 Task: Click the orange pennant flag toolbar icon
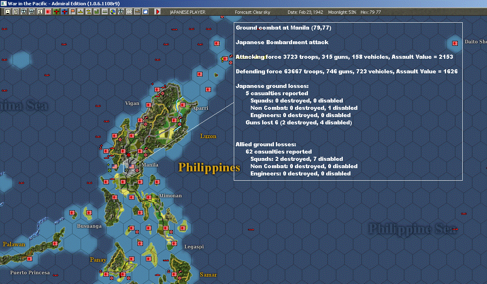coord(73,12)
